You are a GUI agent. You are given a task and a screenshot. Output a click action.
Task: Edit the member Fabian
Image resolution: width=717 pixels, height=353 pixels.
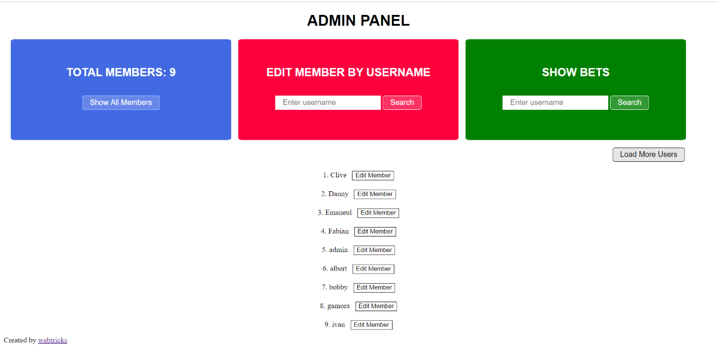375,232
